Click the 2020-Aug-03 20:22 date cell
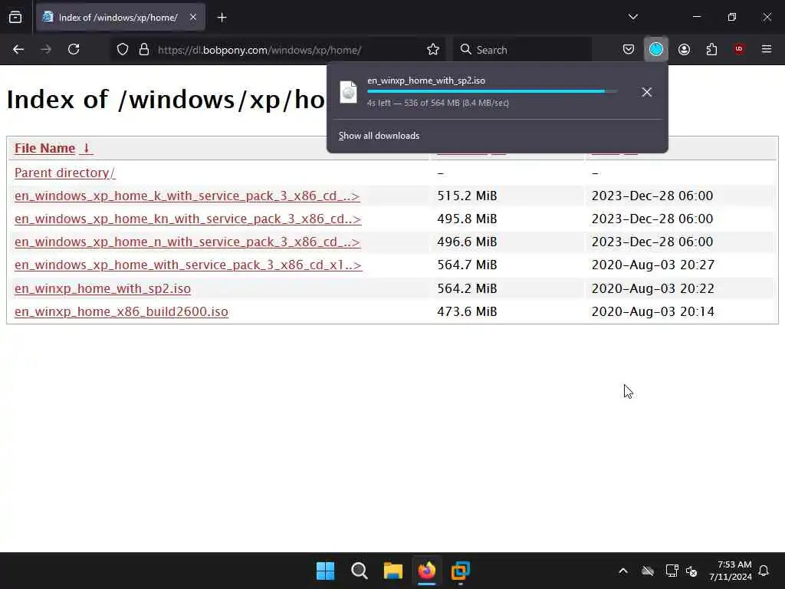 click(x=653, y=289)
